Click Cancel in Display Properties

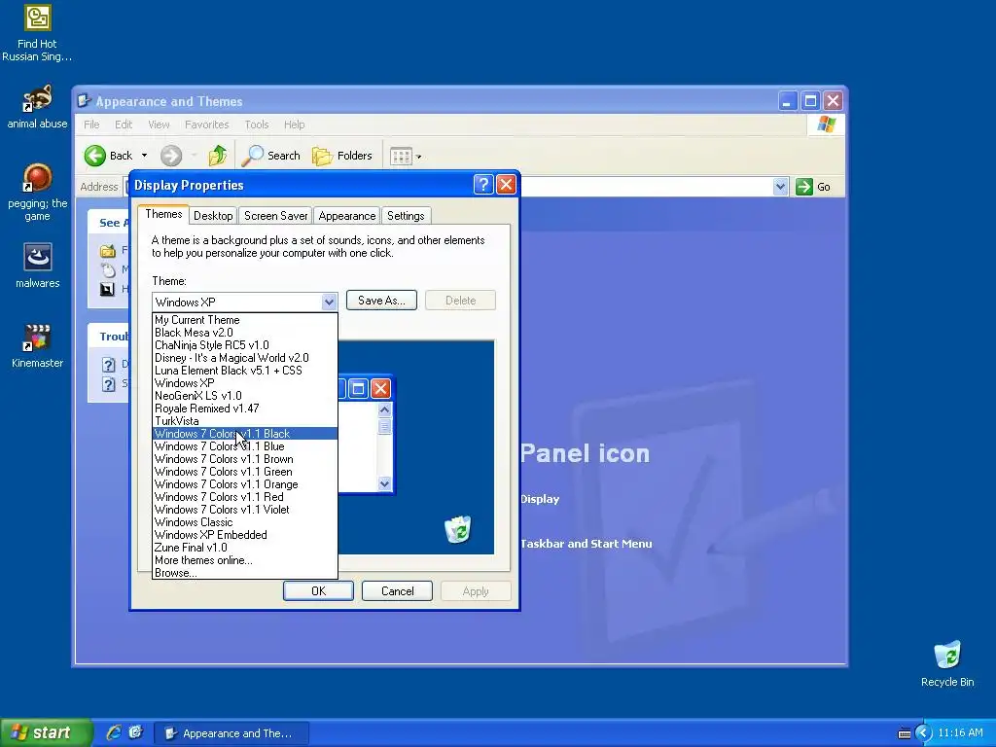pos(397,590)
